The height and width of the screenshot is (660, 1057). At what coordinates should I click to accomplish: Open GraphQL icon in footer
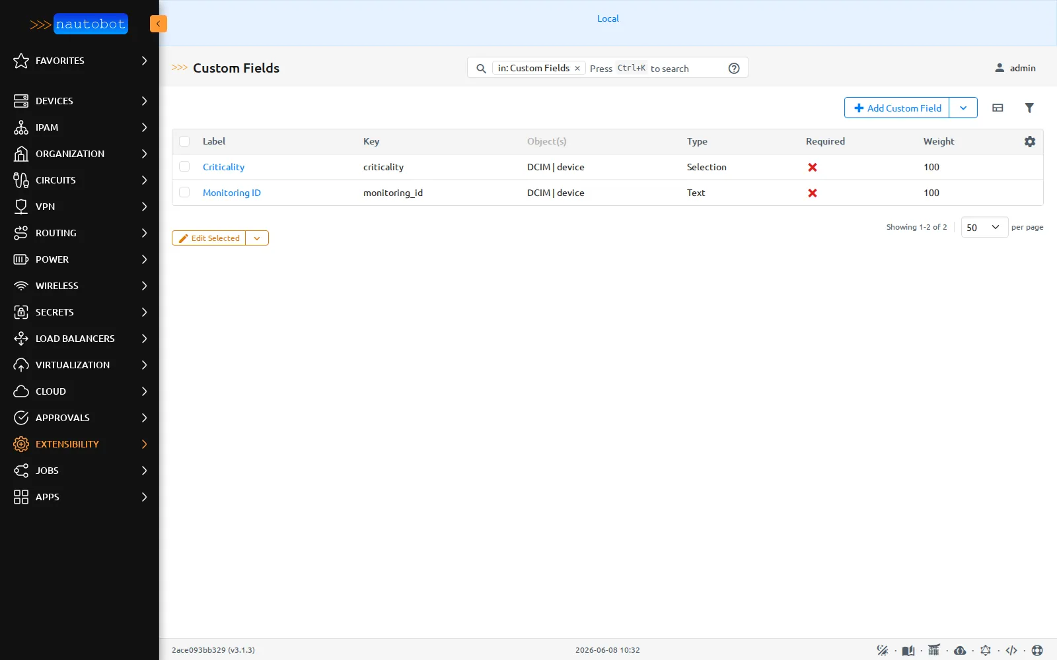pyautogui.click(x=986, y=650)
